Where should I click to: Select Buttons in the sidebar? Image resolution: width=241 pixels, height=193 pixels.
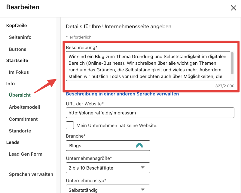tap(18, 49)
